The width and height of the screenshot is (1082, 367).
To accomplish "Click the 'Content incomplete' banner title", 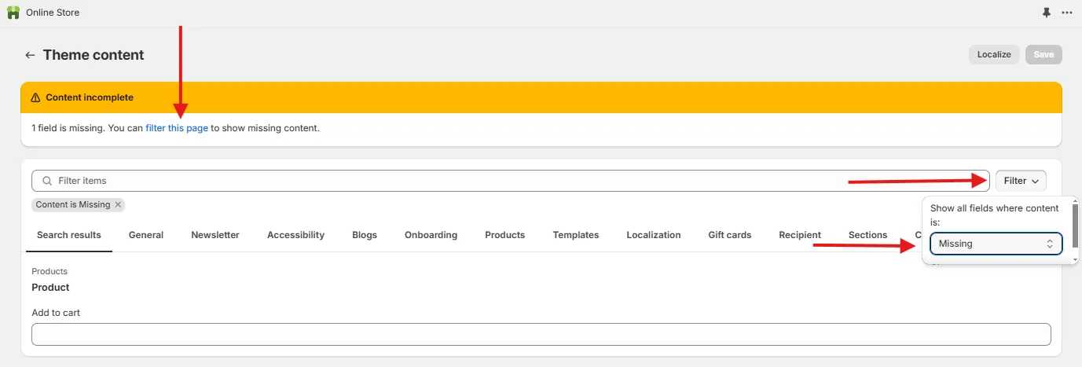I will click(x=90, y=97).
